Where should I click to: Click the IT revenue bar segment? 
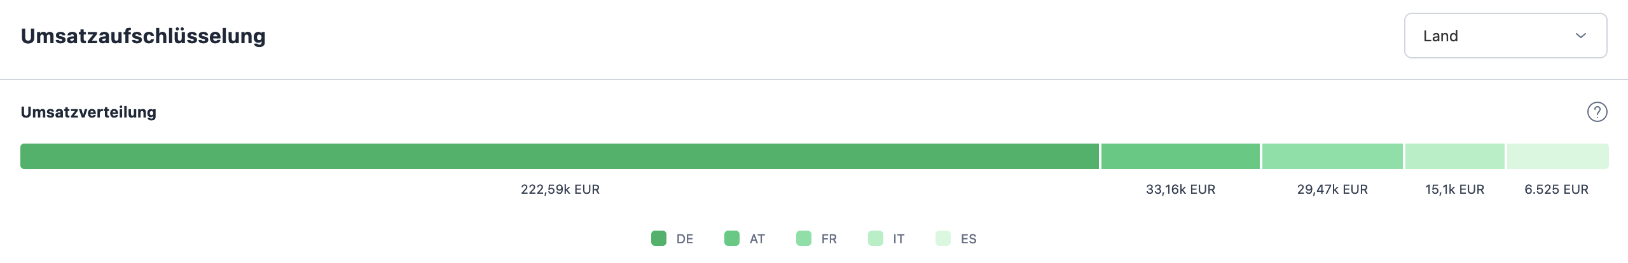[x=1454, y=156]
